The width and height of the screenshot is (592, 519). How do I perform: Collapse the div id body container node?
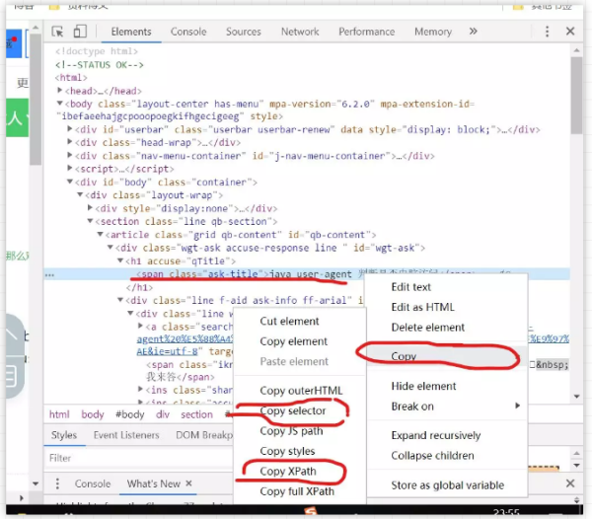[70, 182]
